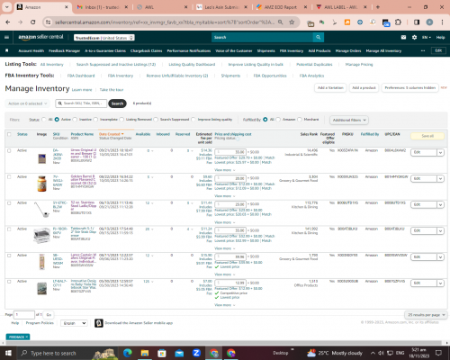Click the SKU search input field
The image size is (450, 360).
click(x=81, y=103)
